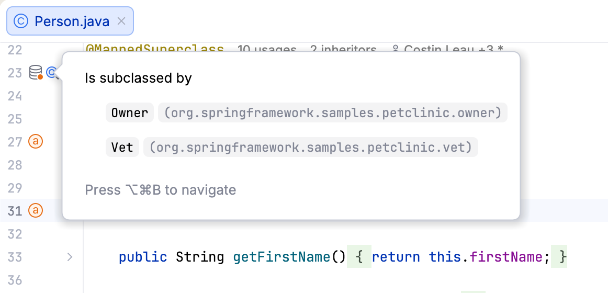Switch to the Person.java editor tab

coord(72,21)
